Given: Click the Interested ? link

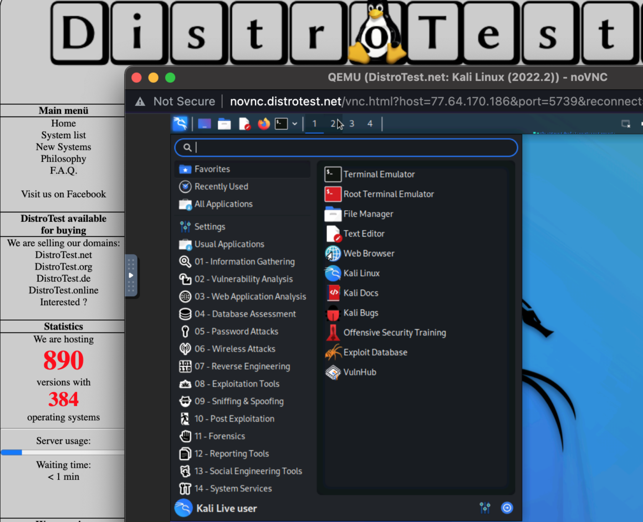Looking at the screenshot, I should coord(64,302).
